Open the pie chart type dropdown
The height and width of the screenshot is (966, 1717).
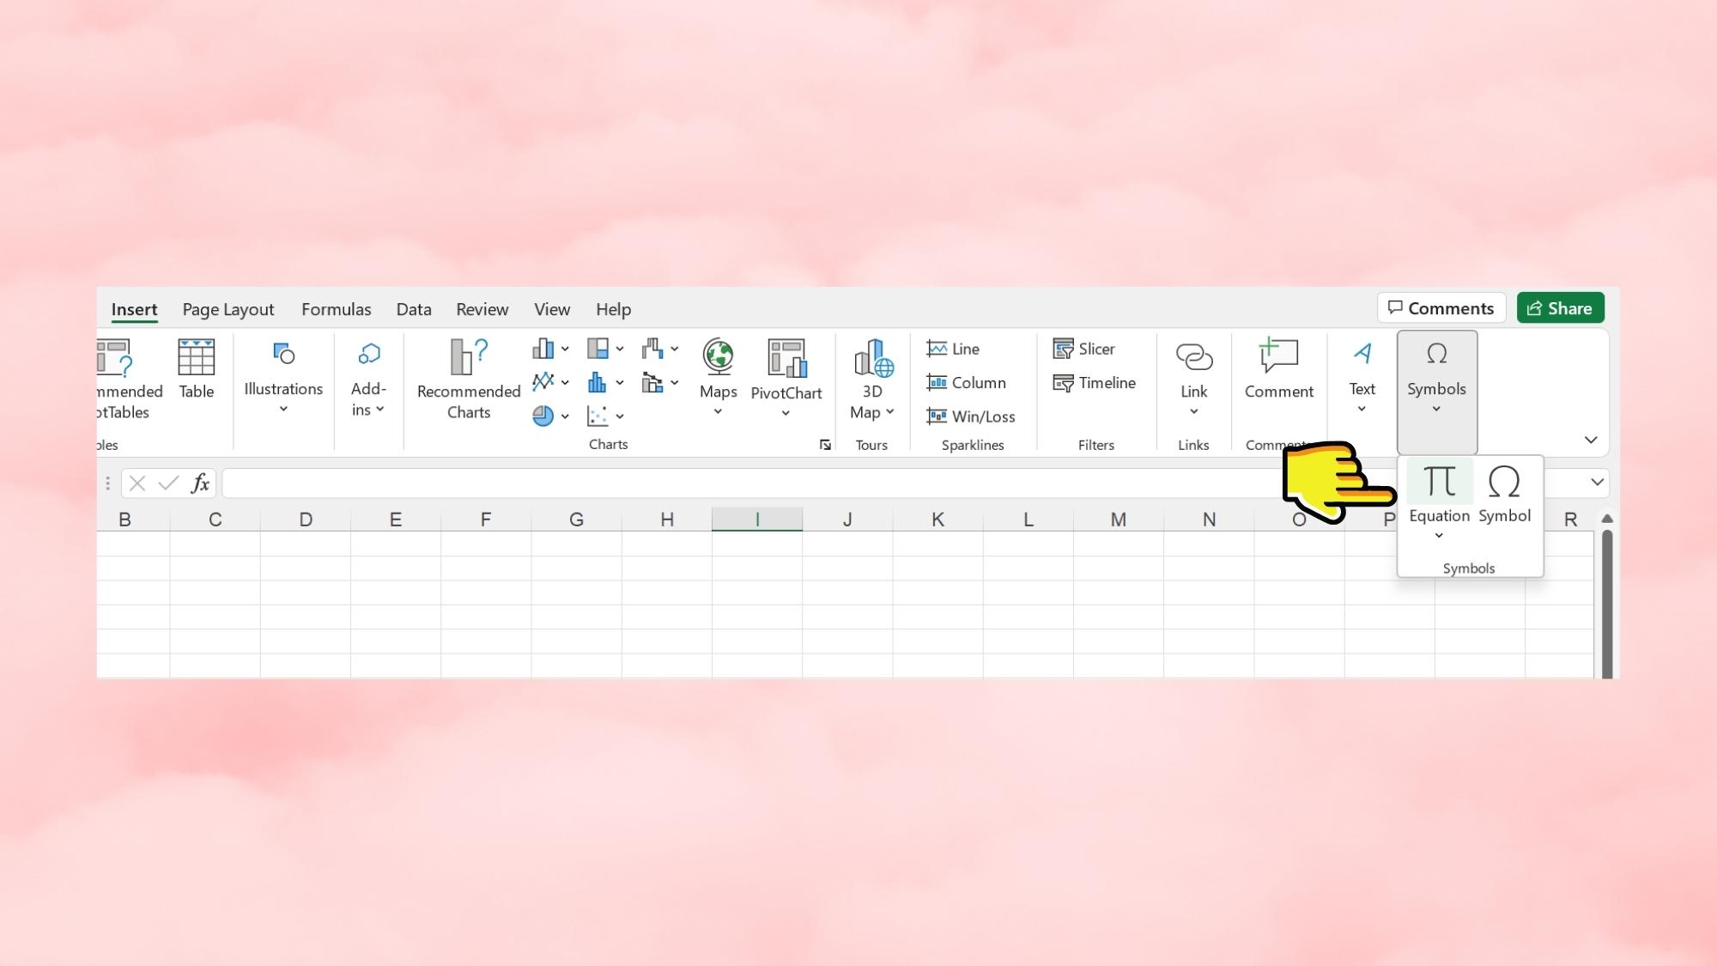pos(565,416)
